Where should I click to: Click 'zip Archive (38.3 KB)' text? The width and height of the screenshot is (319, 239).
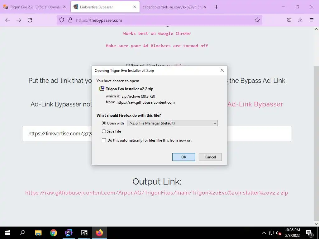point(138,96)
